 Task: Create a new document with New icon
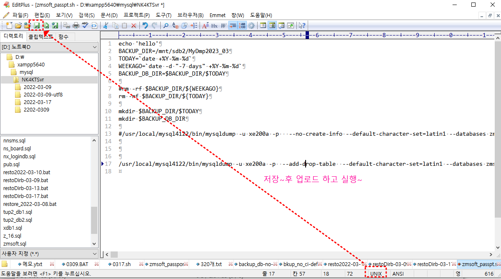pos(10,25)
